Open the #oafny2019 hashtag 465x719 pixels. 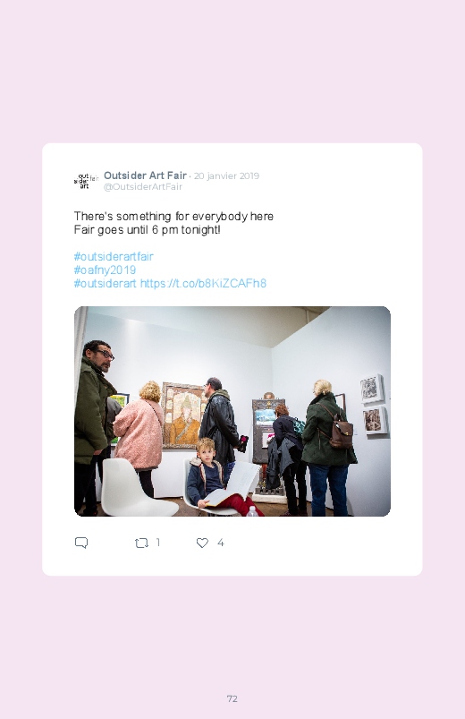(105, 270)
